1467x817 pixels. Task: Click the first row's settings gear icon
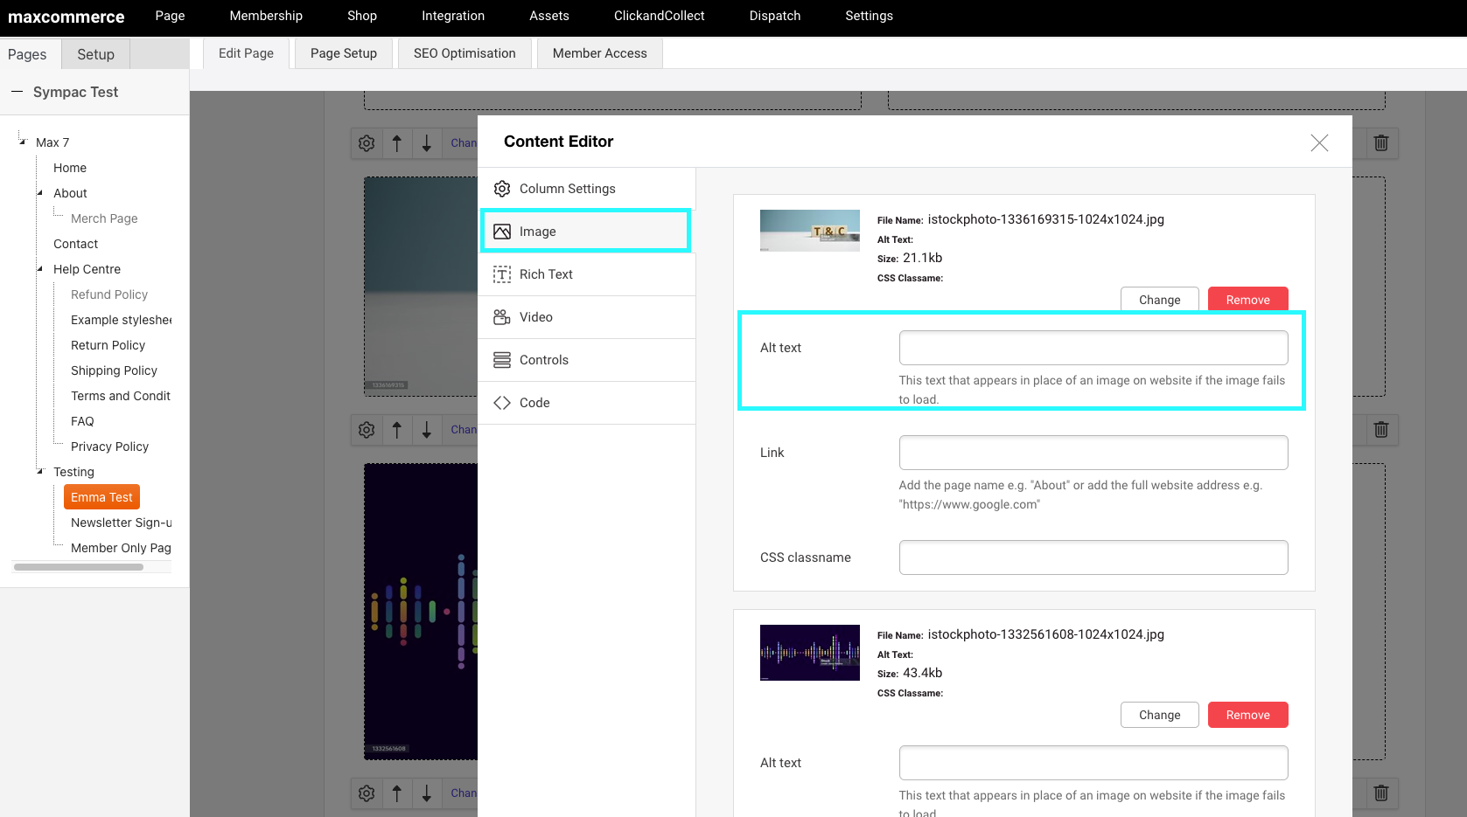367,143
